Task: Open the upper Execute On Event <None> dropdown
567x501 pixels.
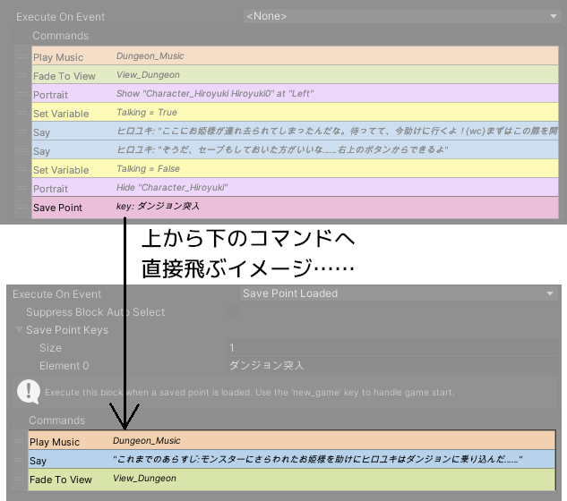Action: [x=401, y=16]
